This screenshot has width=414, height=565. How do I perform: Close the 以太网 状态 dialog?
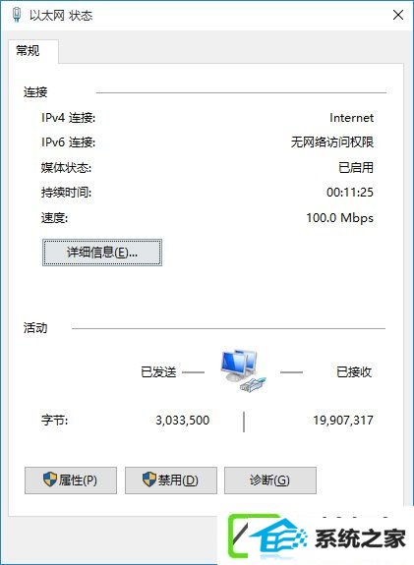pyautogui.click(x=398, y=15)
